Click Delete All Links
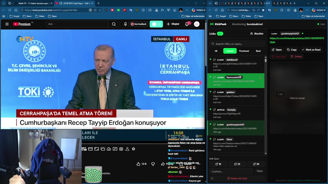 coord(237,178)
